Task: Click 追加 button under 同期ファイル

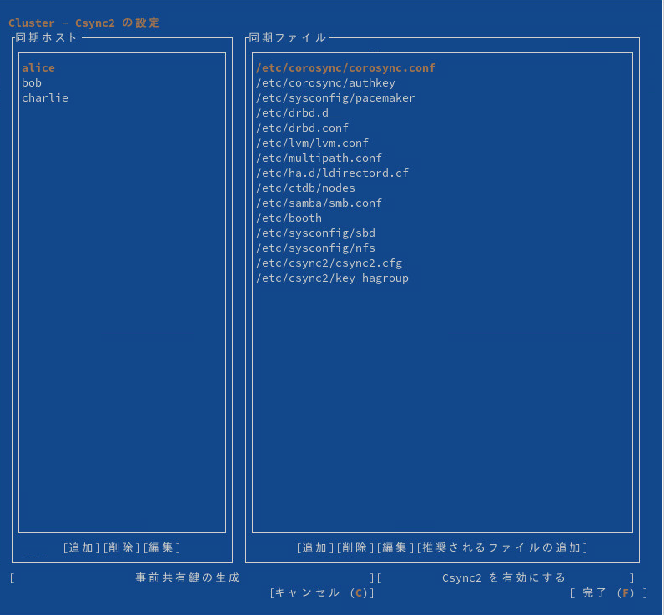Action: click(315, 548)
